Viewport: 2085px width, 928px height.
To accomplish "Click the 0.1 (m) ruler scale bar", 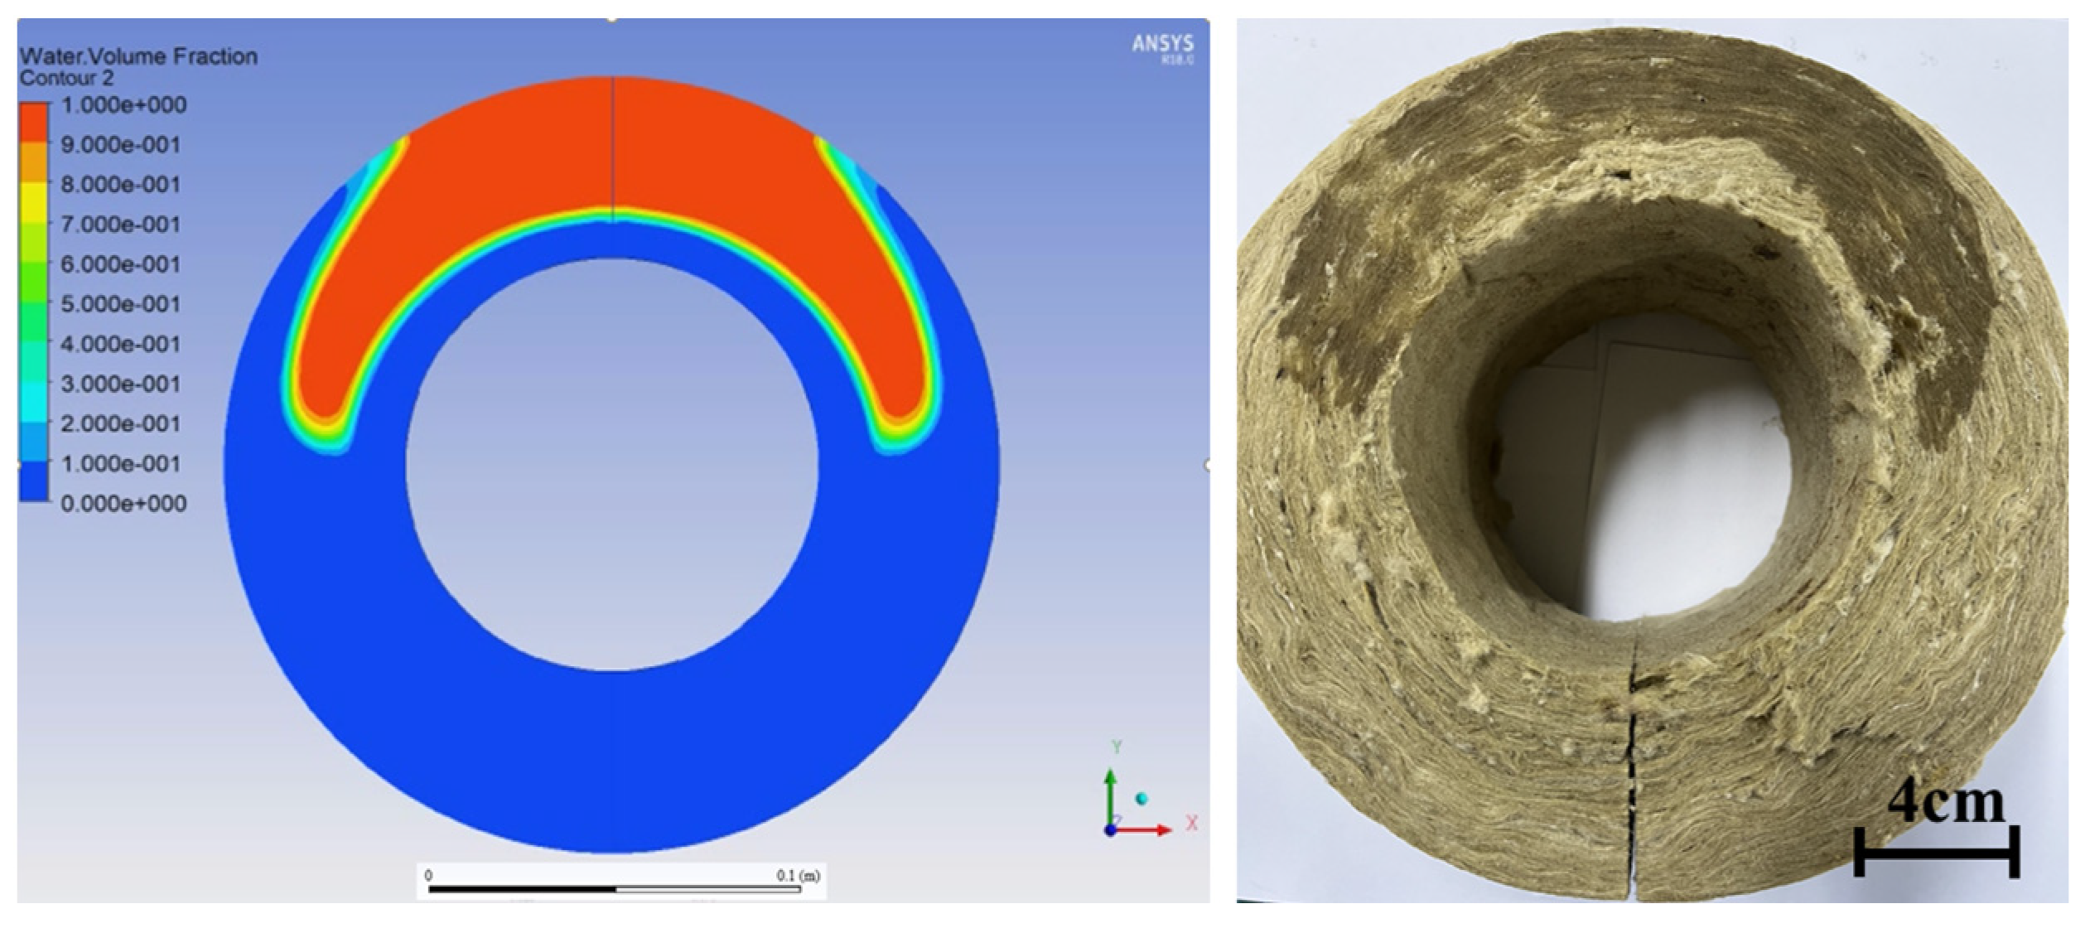I will [615, 889].
